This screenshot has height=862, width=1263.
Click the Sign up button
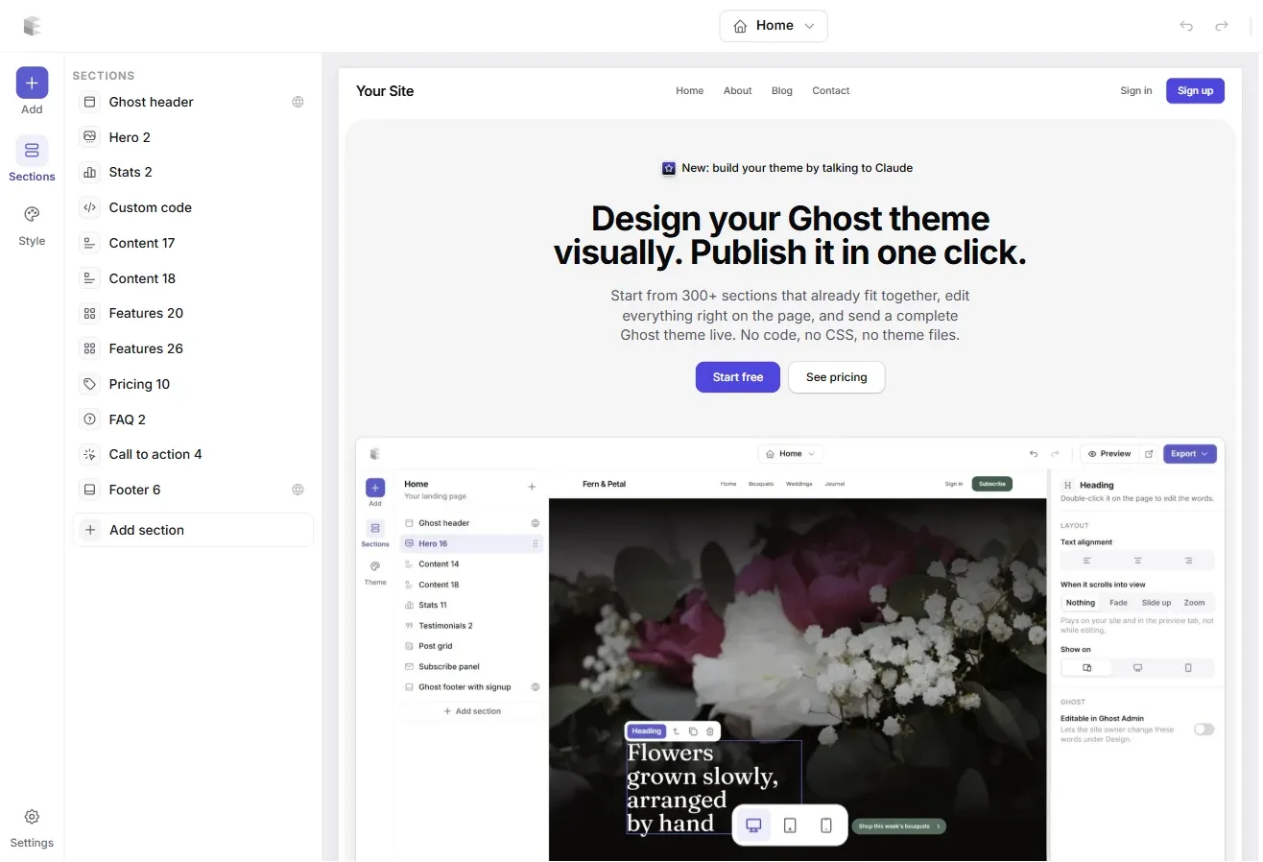pos(1195,90)
